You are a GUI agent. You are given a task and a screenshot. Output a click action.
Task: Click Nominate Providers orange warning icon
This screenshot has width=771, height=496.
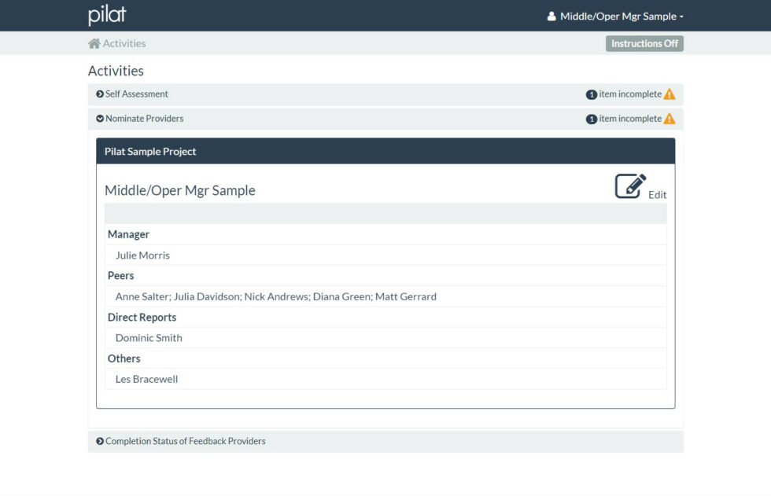click(x=670, y=119)
